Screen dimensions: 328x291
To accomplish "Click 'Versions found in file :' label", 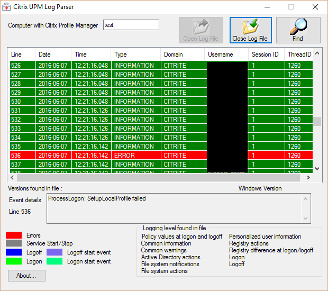I will pos(35,188).
